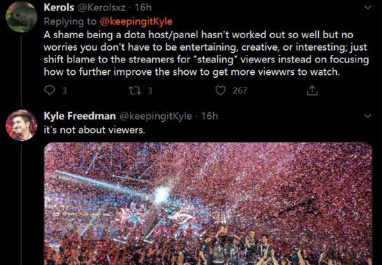
Task: Open the @keepingitKyle mention link
Action: tap(136, 22)
